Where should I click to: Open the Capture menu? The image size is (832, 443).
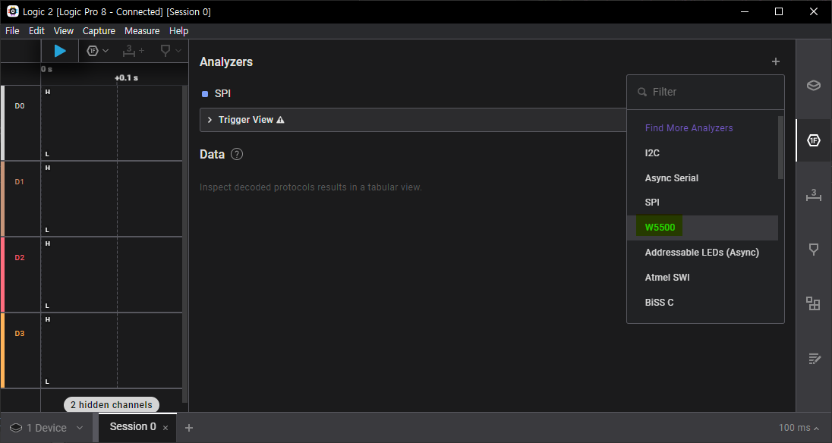coord(99,31)
